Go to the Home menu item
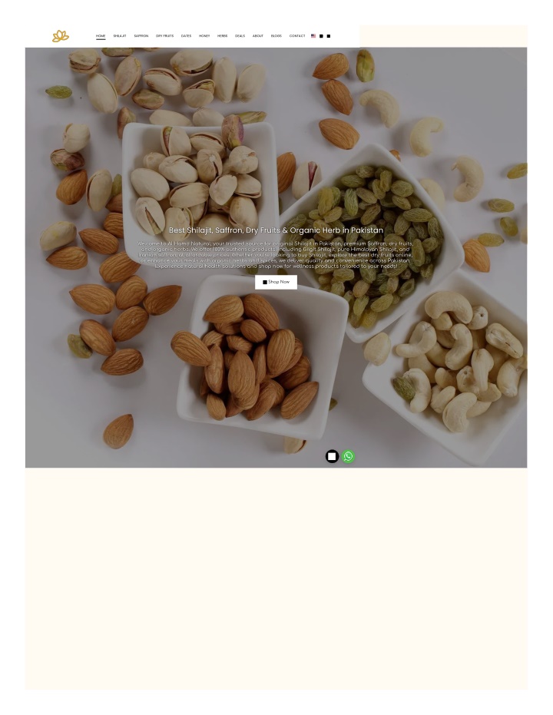 (x=101, y=36)
